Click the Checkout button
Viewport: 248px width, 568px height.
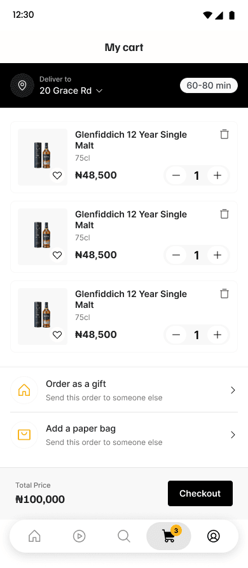pyautogui.click(x=200, y=493)
